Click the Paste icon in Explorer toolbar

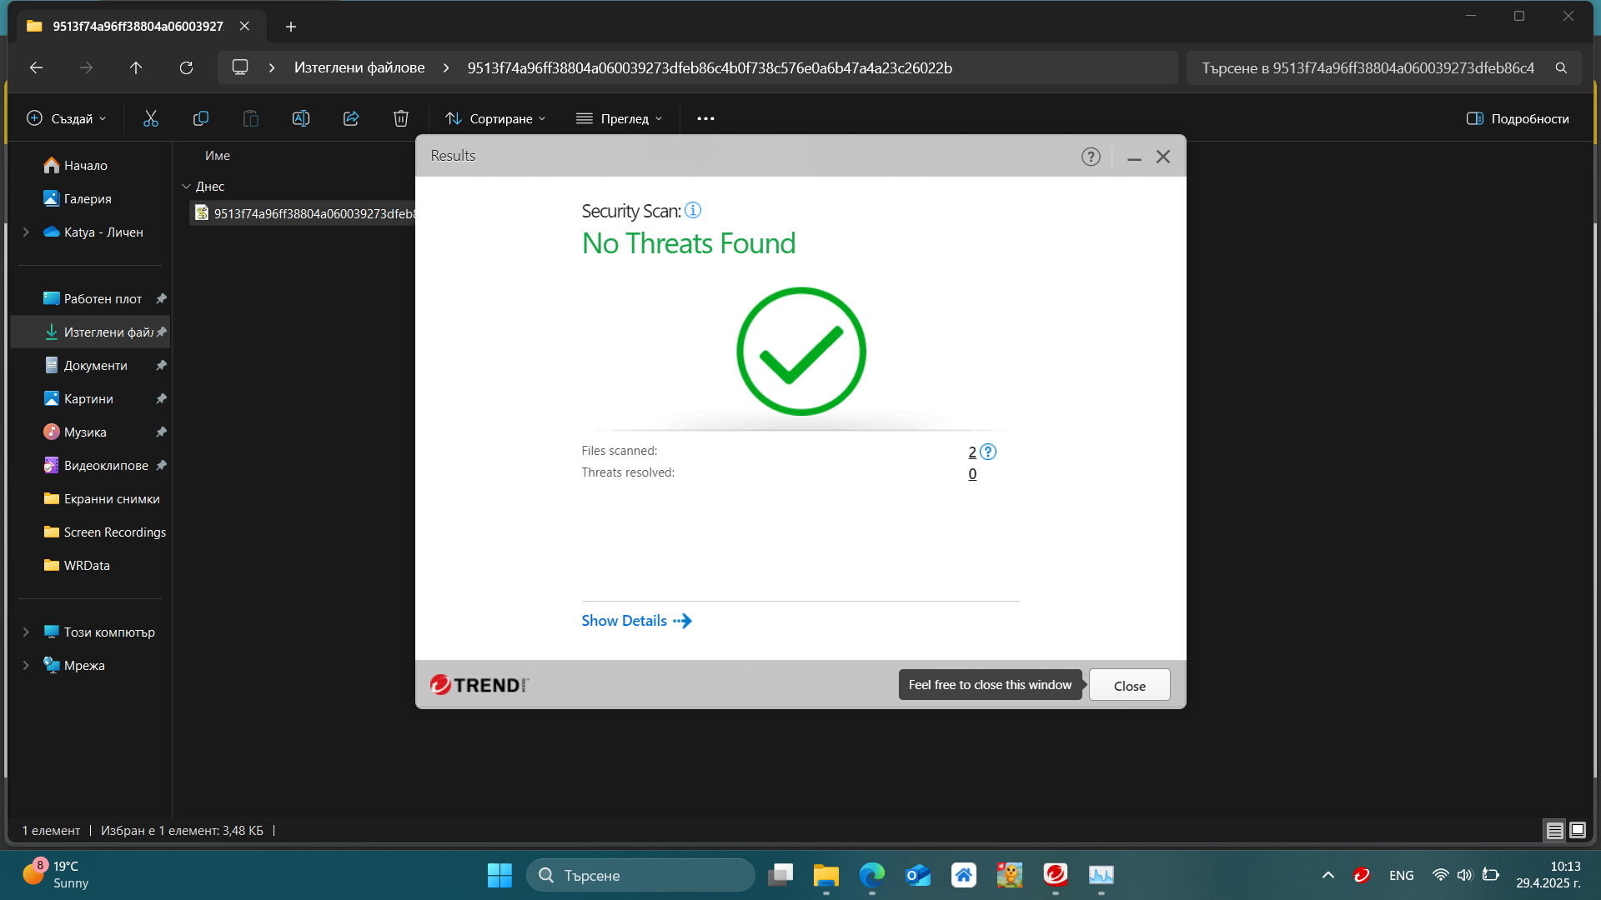[x=251, y=118]
